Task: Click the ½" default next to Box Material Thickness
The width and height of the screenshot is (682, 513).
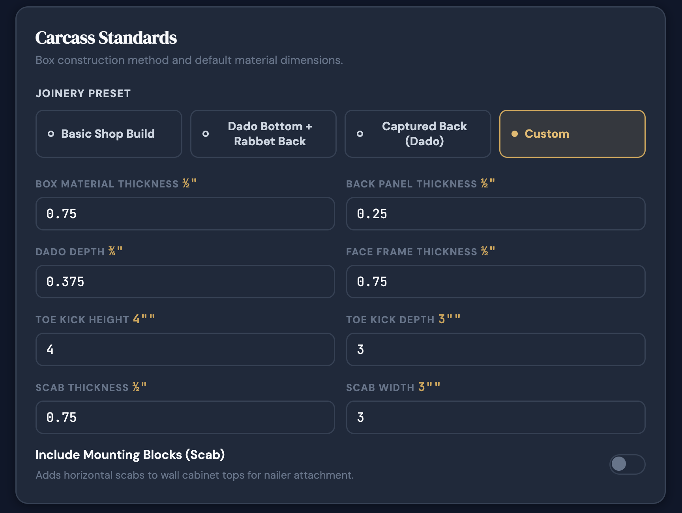Action: (191, 183)
